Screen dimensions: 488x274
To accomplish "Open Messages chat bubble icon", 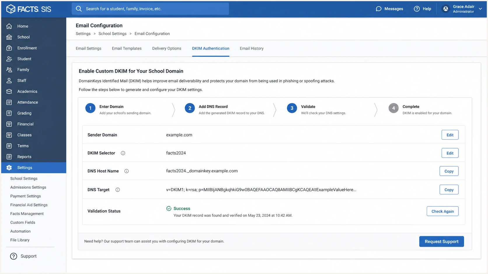I will point(379,9).
